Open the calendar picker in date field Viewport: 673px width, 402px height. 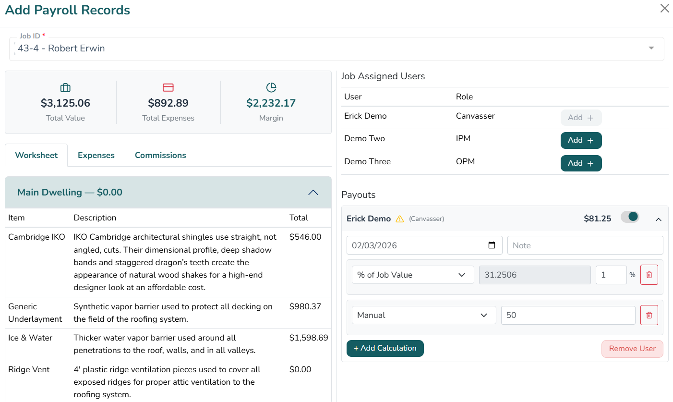point(492,245)
